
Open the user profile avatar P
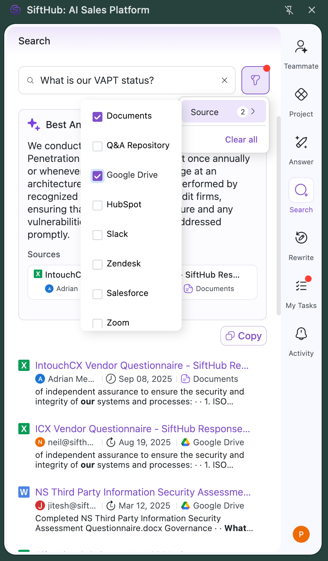tap(301, 534)
